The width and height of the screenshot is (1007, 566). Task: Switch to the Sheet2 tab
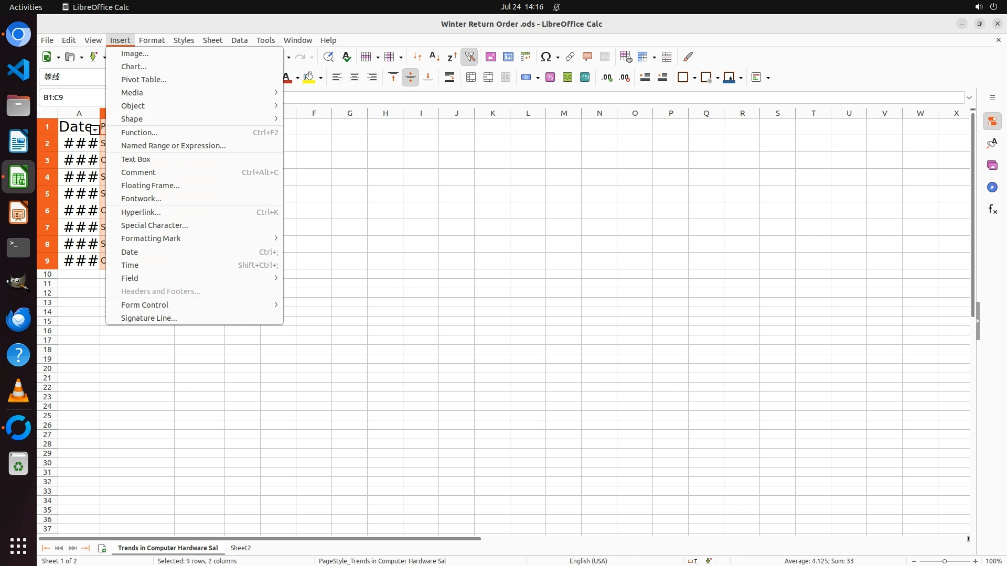click(x=241, y=548)
